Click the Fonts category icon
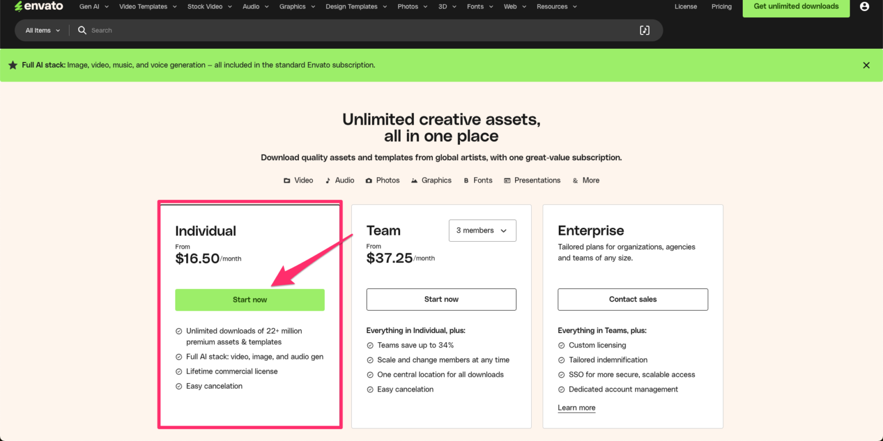The width and height of the screenshot is (883, 441). [467, 180]
